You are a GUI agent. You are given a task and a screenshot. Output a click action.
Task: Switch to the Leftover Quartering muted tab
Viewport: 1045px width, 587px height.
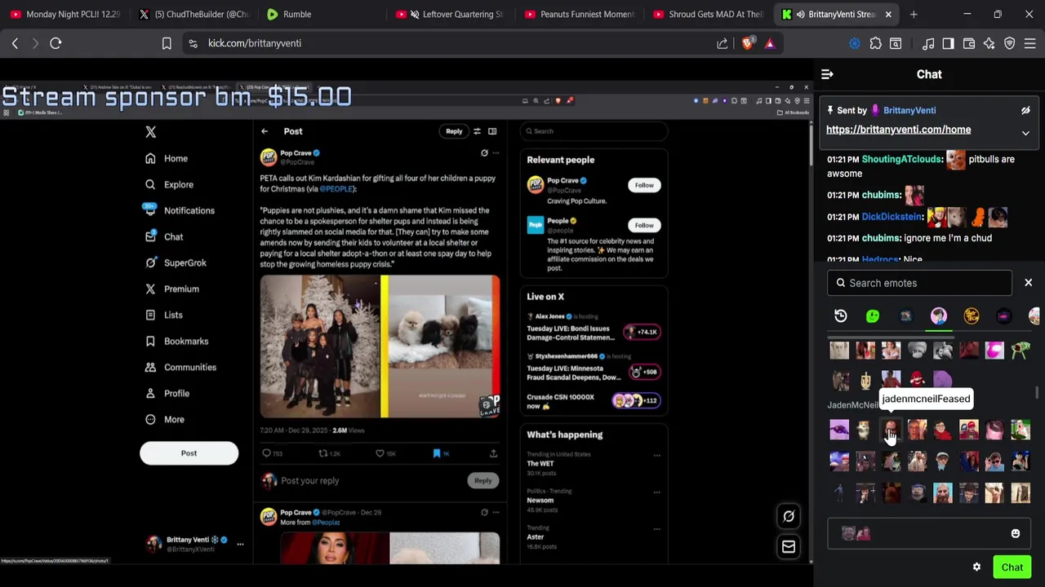451,14
